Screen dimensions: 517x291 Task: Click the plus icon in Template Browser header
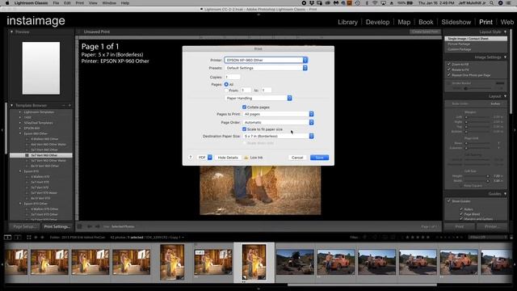point(69,105)
